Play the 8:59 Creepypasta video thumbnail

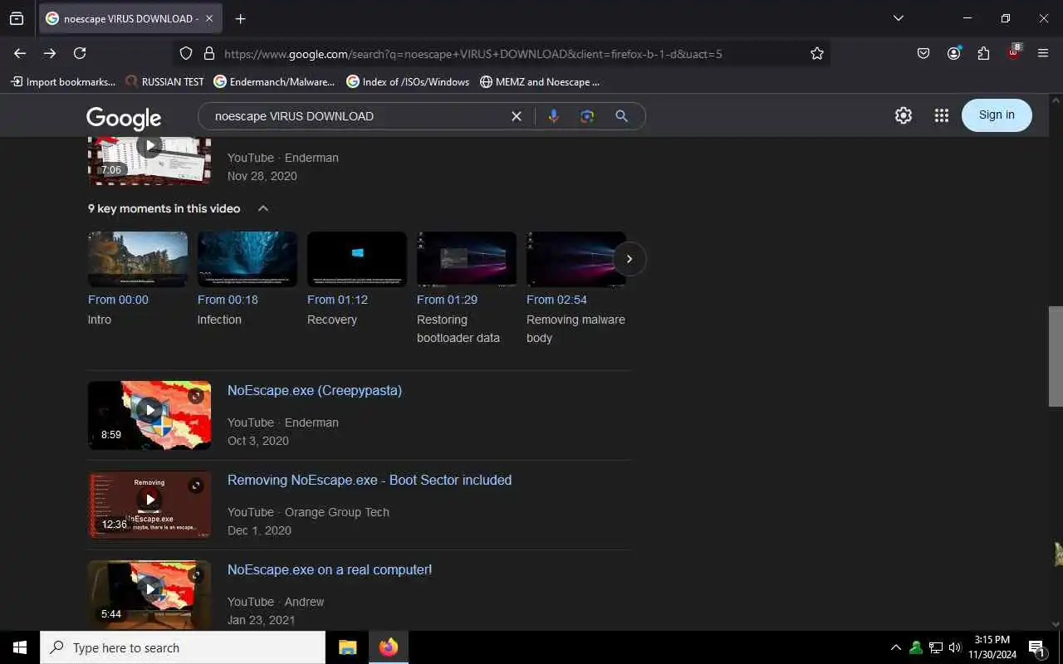(x=149, y=415)
